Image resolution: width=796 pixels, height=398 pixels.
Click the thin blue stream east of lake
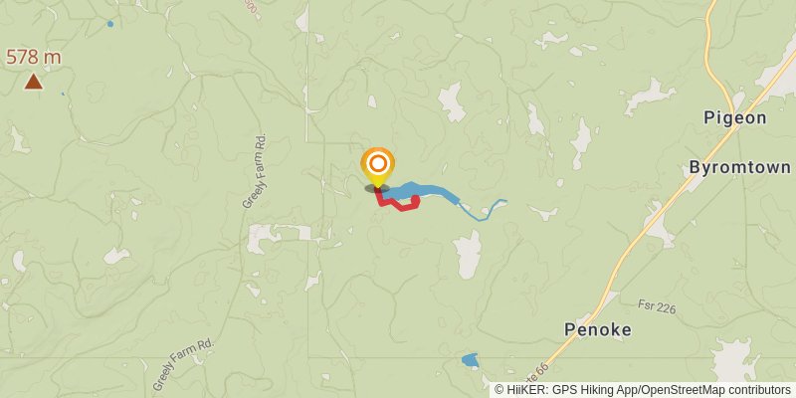[483, 210]
